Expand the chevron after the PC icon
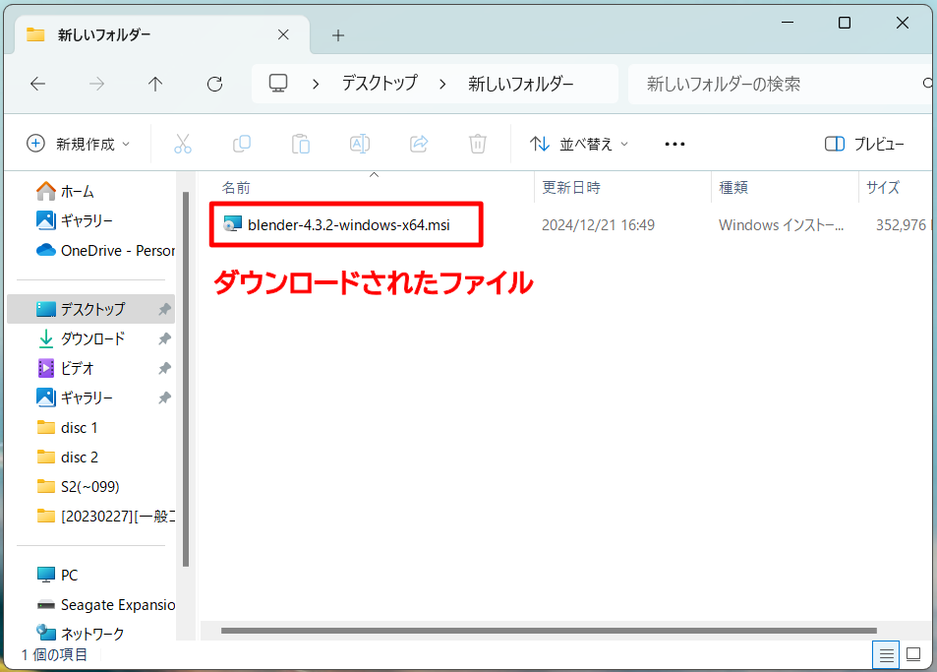 316,84
